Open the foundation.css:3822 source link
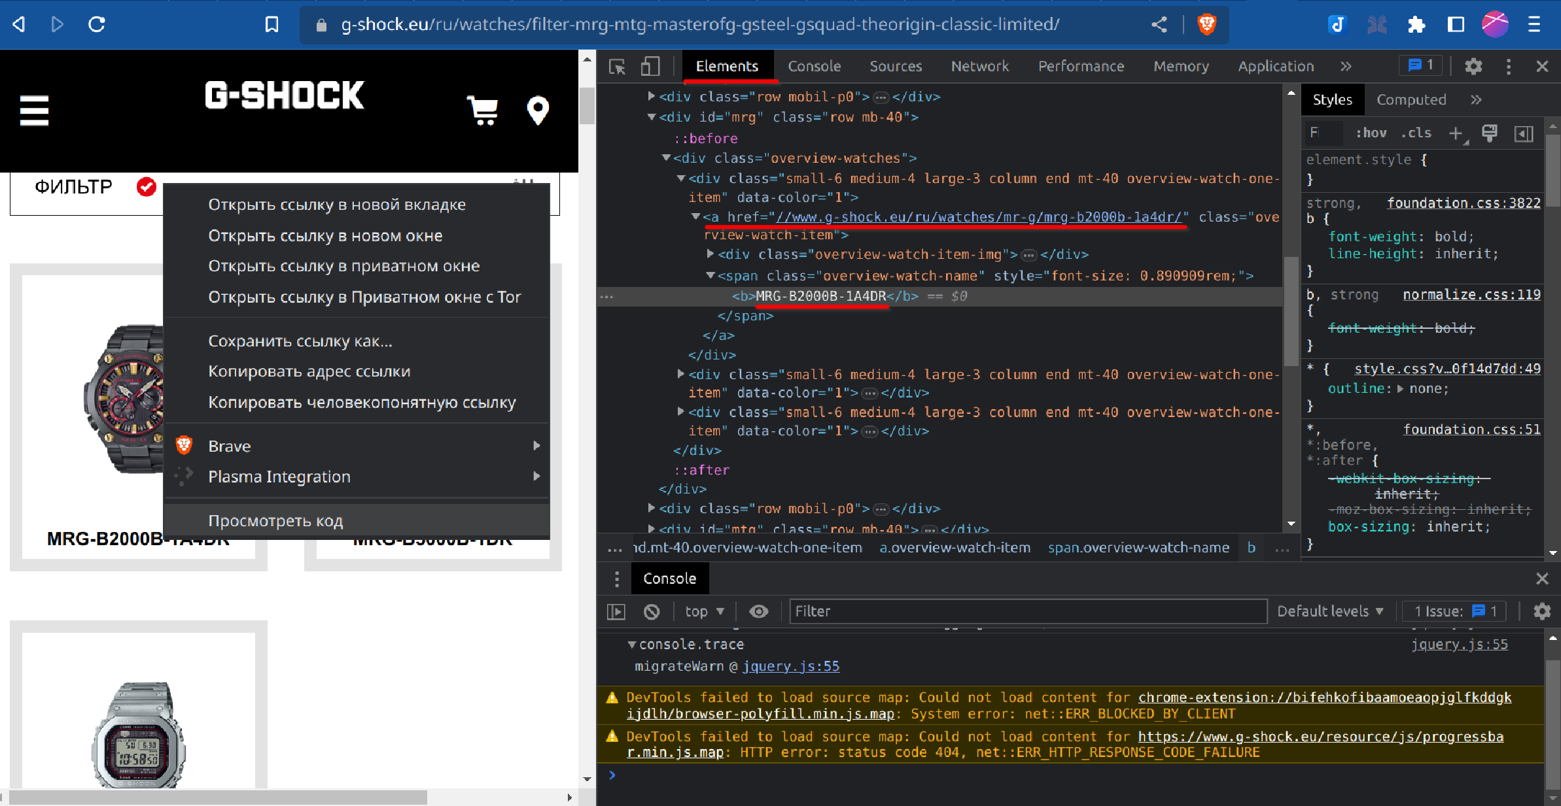The width and height of the screenshot is (1561, 806). pyautogui.click(x=1464, y=203)
